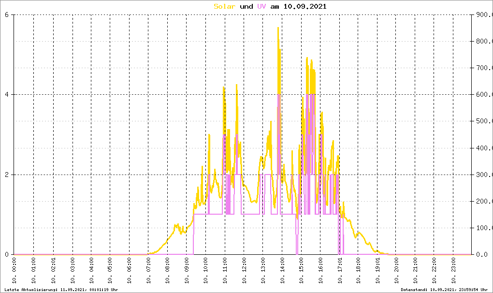Click time label '10. 14:00' on x-axis

pyautogui.click(x=282, y=270)
